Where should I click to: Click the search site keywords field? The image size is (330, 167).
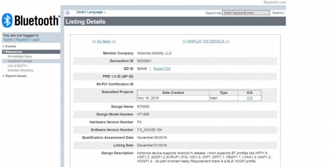pos(246,13)
